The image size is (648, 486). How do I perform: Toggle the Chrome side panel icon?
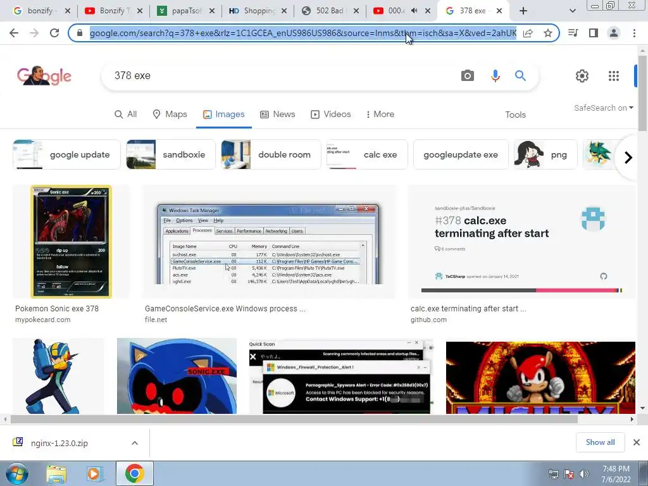[x=594, y=33]
